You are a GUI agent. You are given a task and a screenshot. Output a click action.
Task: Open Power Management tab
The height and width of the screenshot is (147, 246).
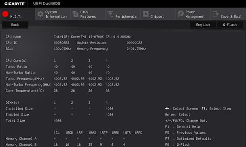click(x=193, y=14)
